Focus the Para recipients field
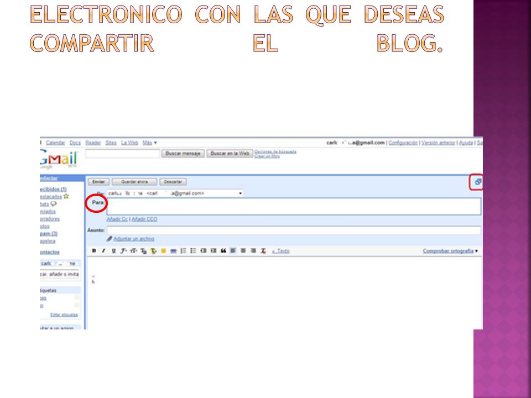Screen dimensions: 531x398 [294, 206]
